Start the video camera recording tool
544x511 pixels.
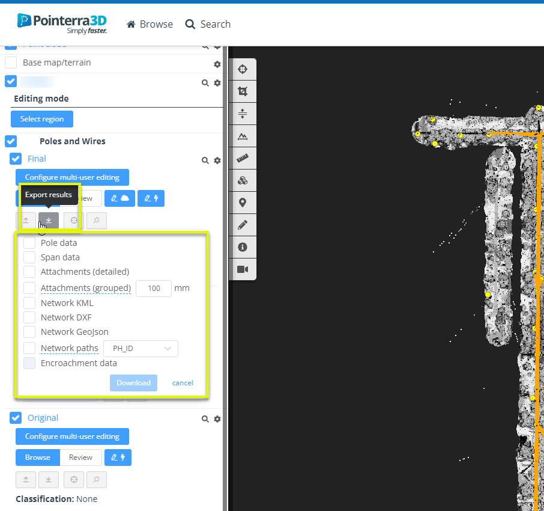(x=243, y=269)
